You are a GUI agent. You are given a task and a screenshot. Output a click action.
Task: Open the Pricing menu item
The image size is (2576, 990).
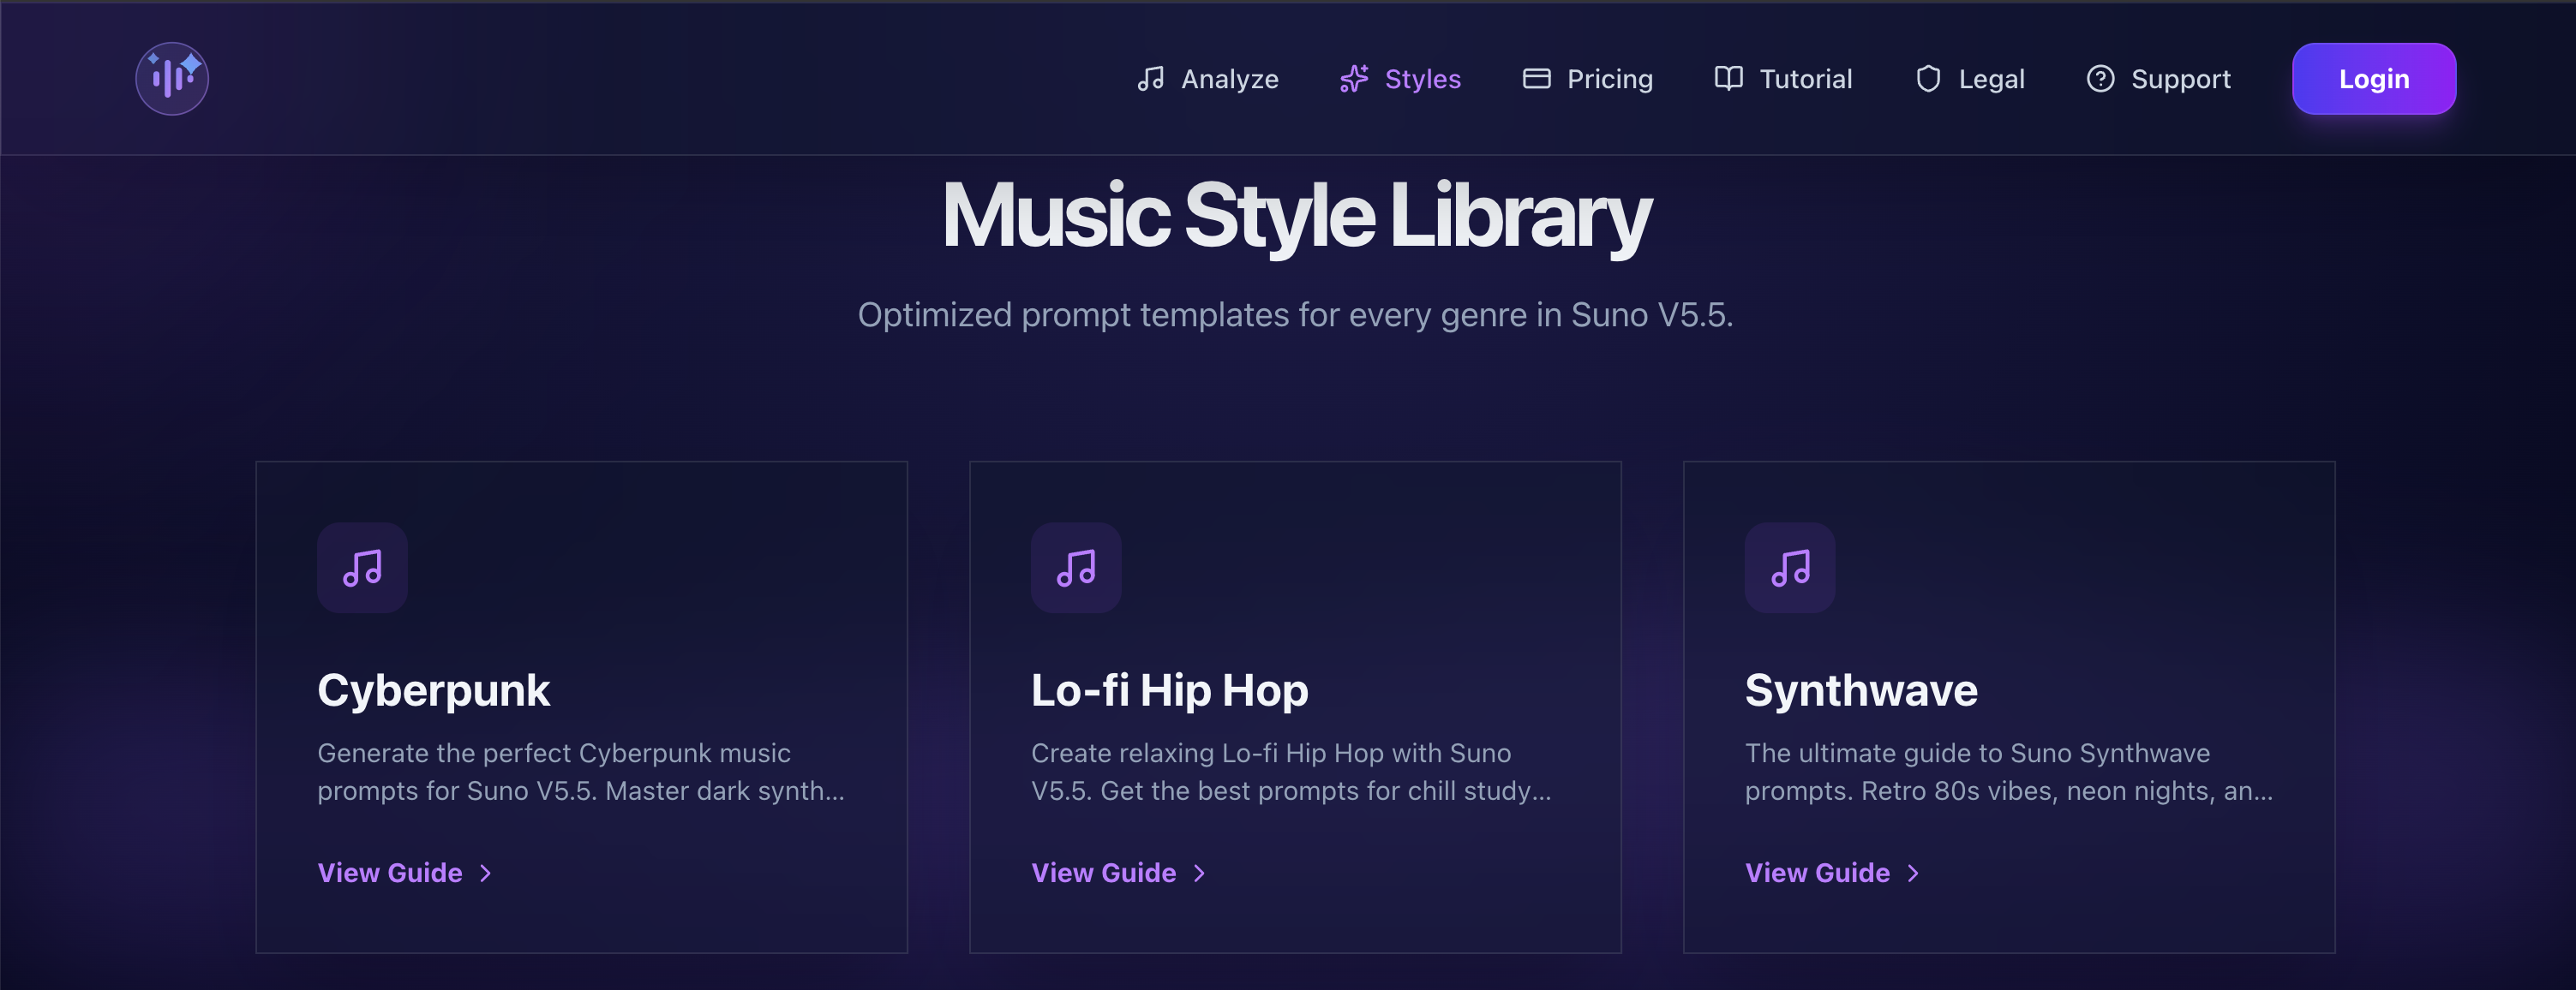click(1609, 78)
